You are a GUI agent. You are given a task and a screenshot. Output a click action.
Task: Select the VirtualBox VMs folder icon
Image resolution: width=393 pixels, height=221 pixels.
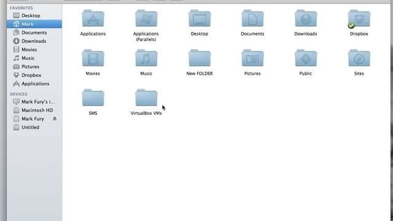tap(146, 98)
